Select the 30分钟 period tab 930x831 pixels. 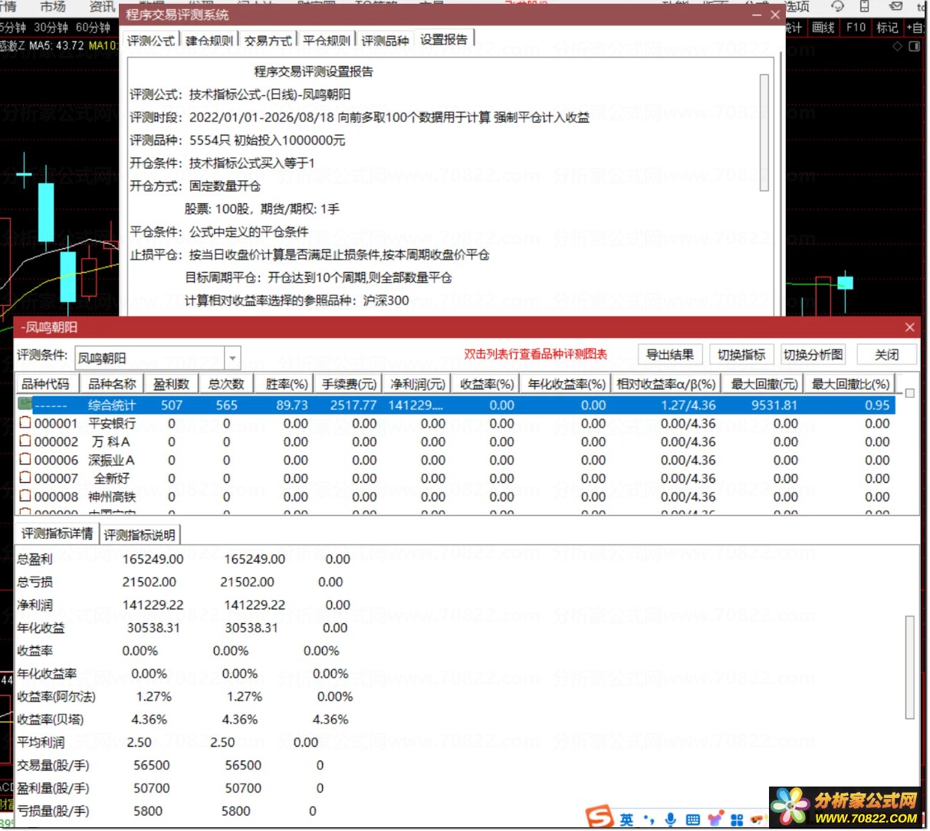tap(51, 28)
